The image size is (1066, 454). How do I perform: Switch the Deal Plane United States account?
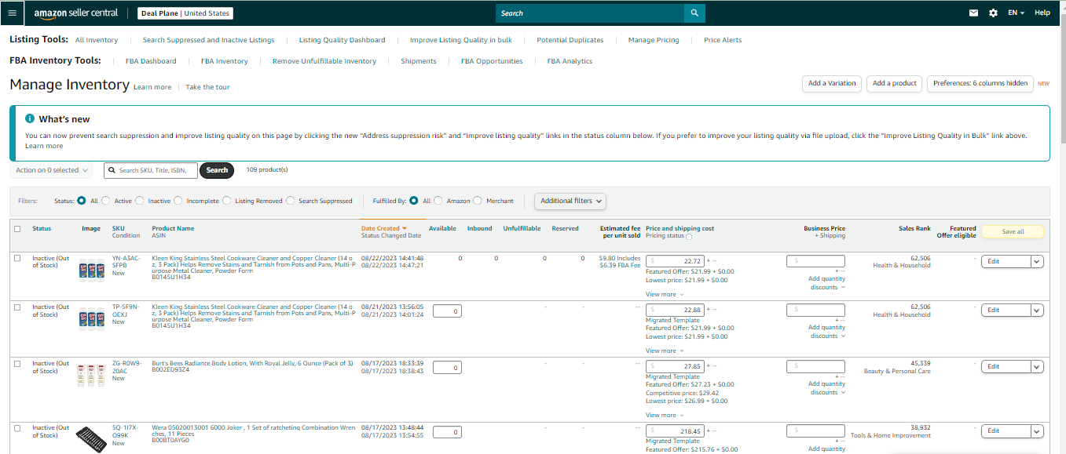(x=185, y=13)
